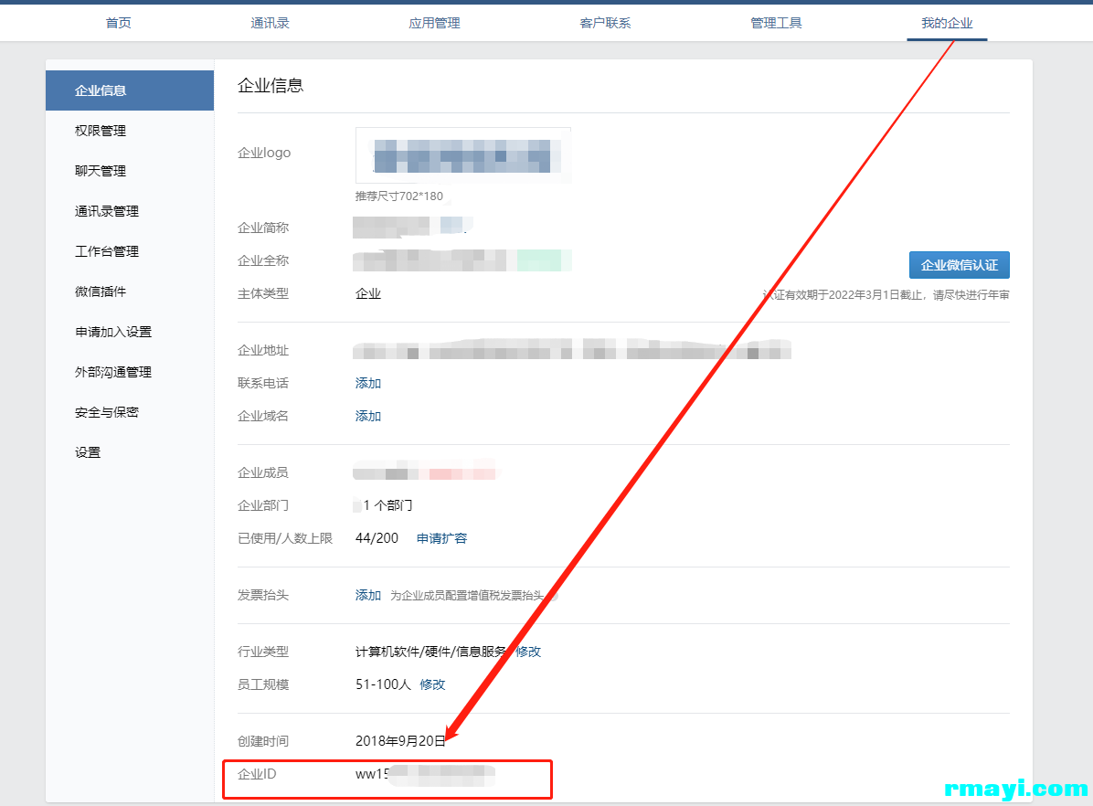The height and width of the screenshot is (806, 1093).
Task: Open the 客户联系 tab
Action: click(605, 23)
